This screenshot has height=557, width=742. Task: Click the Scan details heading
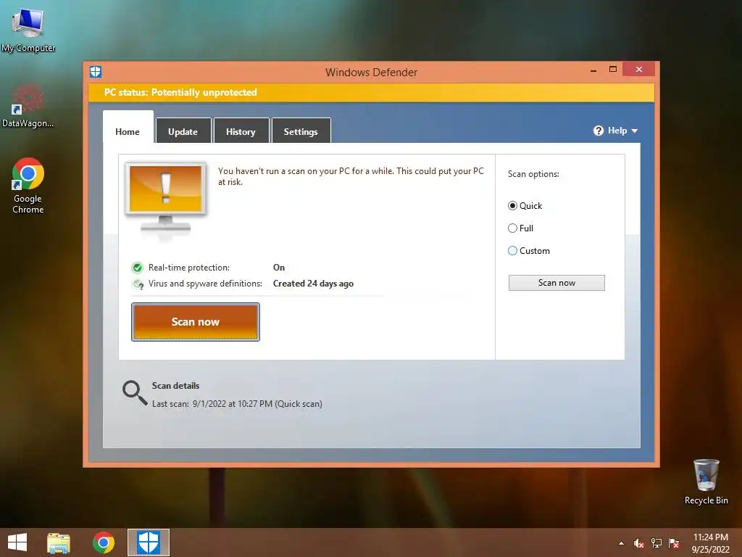pos(175,386)
